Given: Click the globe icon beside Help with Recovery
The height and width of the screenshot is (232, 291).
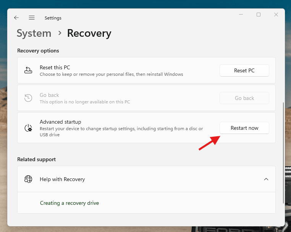Looking at the screenshot, I should click(28, 179).
